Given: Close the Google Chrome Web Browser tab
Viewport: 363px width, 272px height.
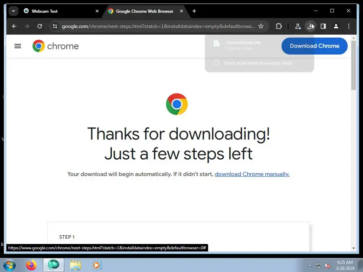Looking at the screenshot, I should (181, 11).
